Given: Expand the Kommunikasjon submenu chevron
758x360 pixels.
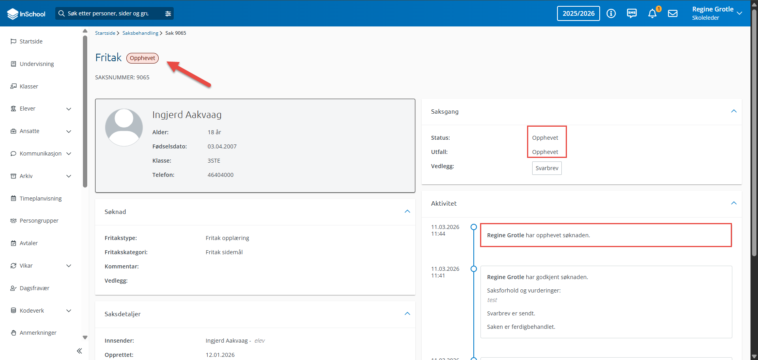Looking at the screenshot, I should [69, 154].
